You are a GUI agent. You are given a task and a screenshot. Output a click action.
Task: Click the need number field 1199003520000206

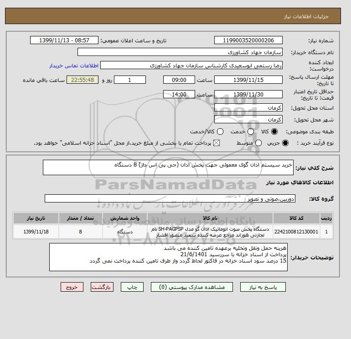tap(248, 40)
